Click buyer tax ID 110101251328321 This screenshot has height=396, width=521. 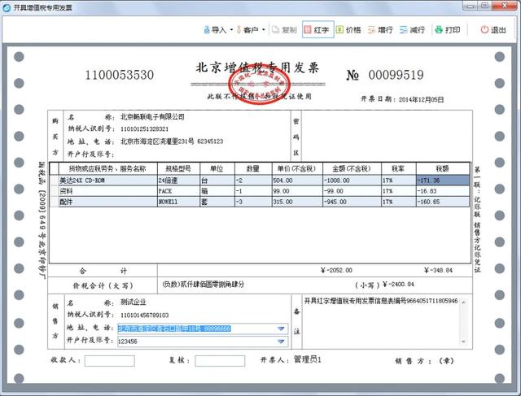(144, 128)
